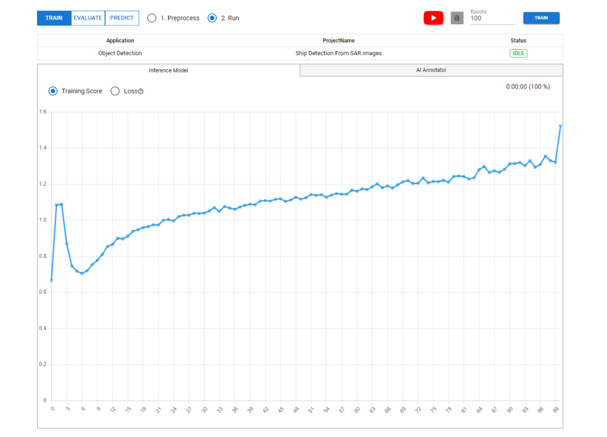Screen dimensions: 607x437
Task: Click the first data point at epoch 0
Action: tap(52, 280)
